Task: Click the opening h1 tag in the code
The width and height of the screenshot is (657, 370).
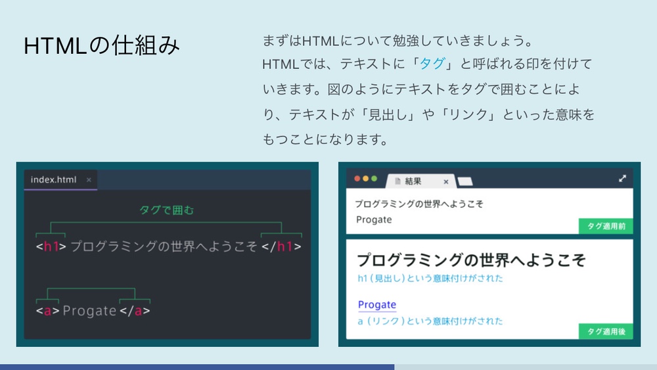Action: tap(51, 246)
